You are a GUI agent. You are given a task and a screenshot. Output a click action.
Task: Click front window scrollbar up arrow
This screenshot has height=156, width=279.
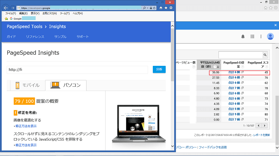pos(173,26)
